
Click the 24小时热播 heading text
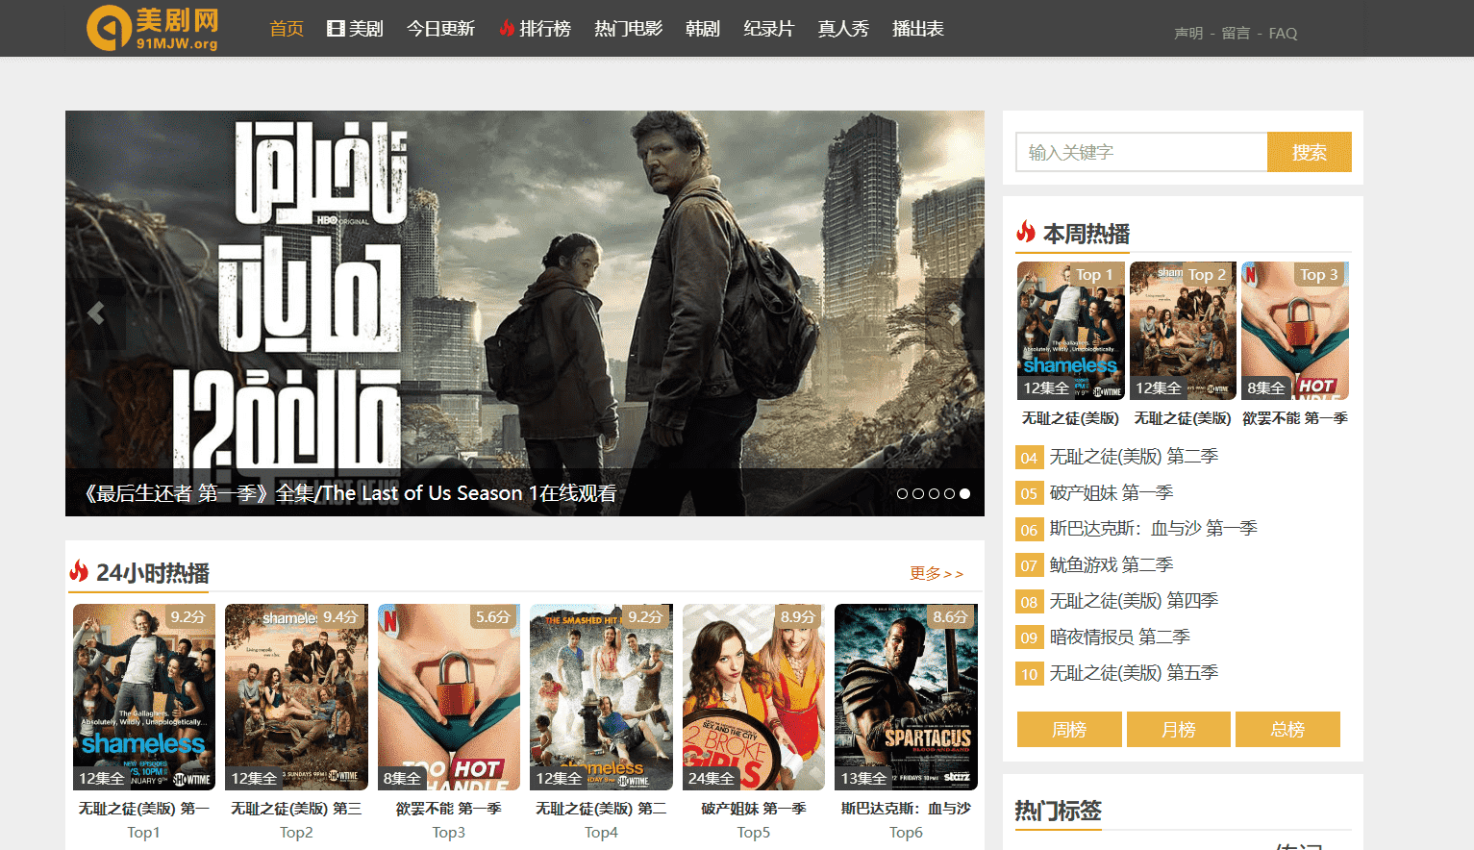(x=153, y=573)
